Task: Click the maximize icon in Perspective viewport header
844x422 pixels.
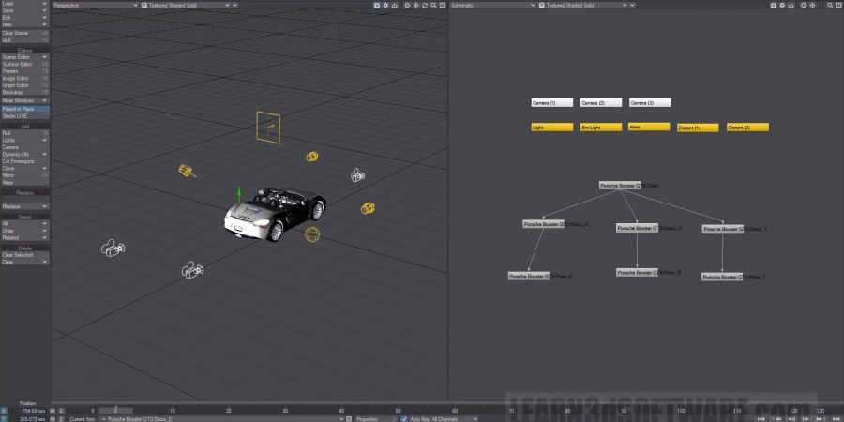Action: tap(441, 5)
